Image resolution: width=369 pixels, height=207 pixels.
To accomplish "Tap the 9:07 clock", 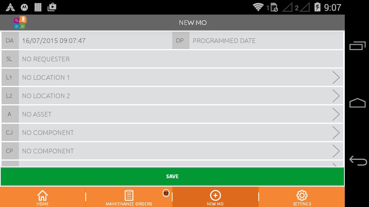I will (x=332, y=8).
